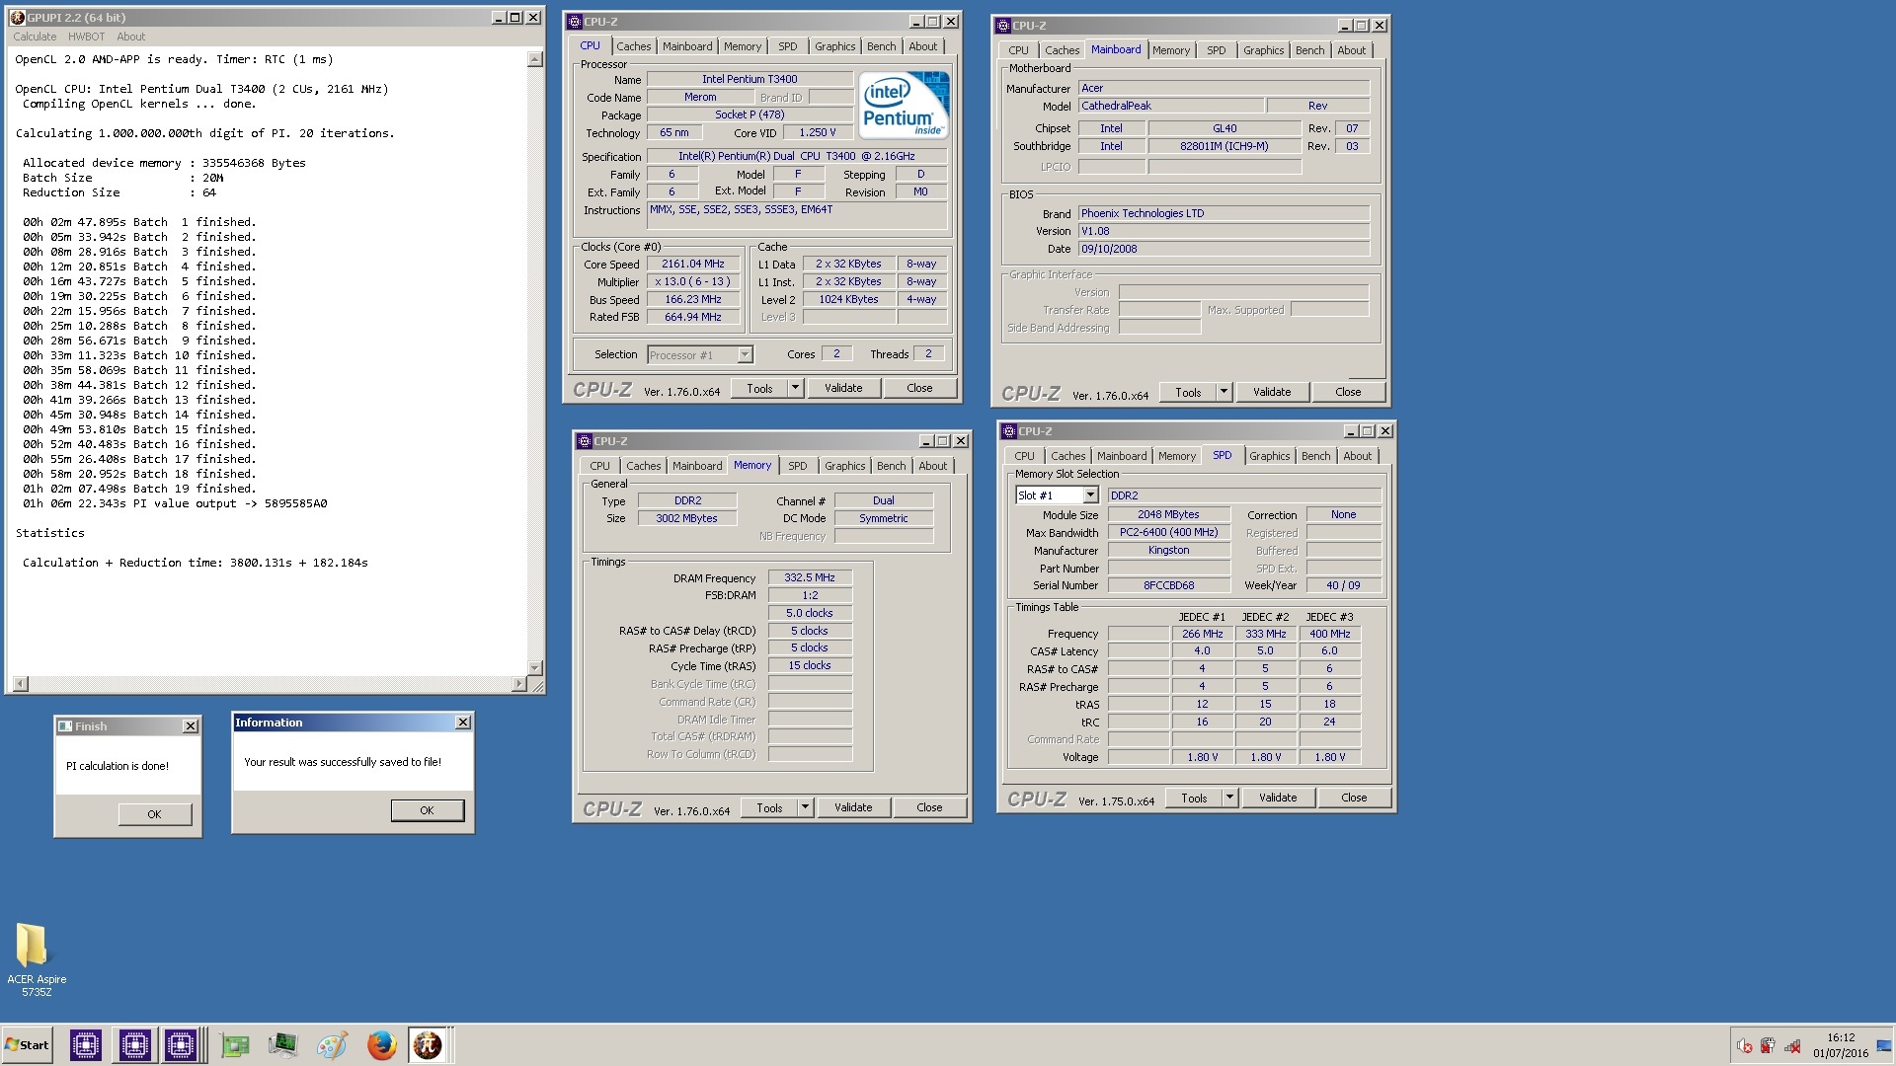Open the Processor #1 selection dropdown
The image size is (1896, 1066).
click(x=700, y=355)
